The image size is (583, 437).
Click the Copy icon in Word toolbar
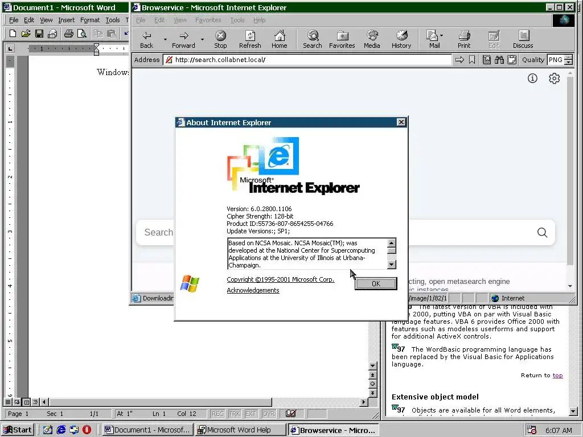coord(98,34)
